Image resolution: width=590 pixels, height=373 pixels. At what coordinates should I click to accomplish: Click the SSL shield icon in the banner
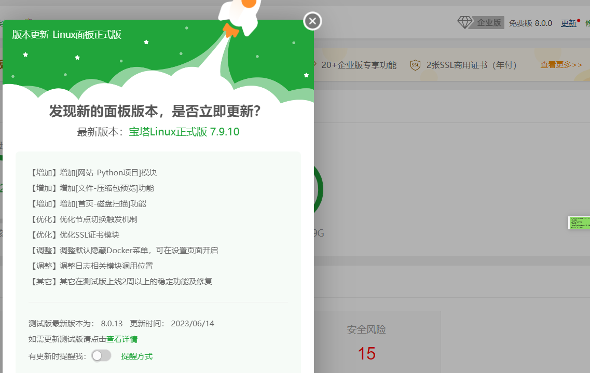(415, 65)
